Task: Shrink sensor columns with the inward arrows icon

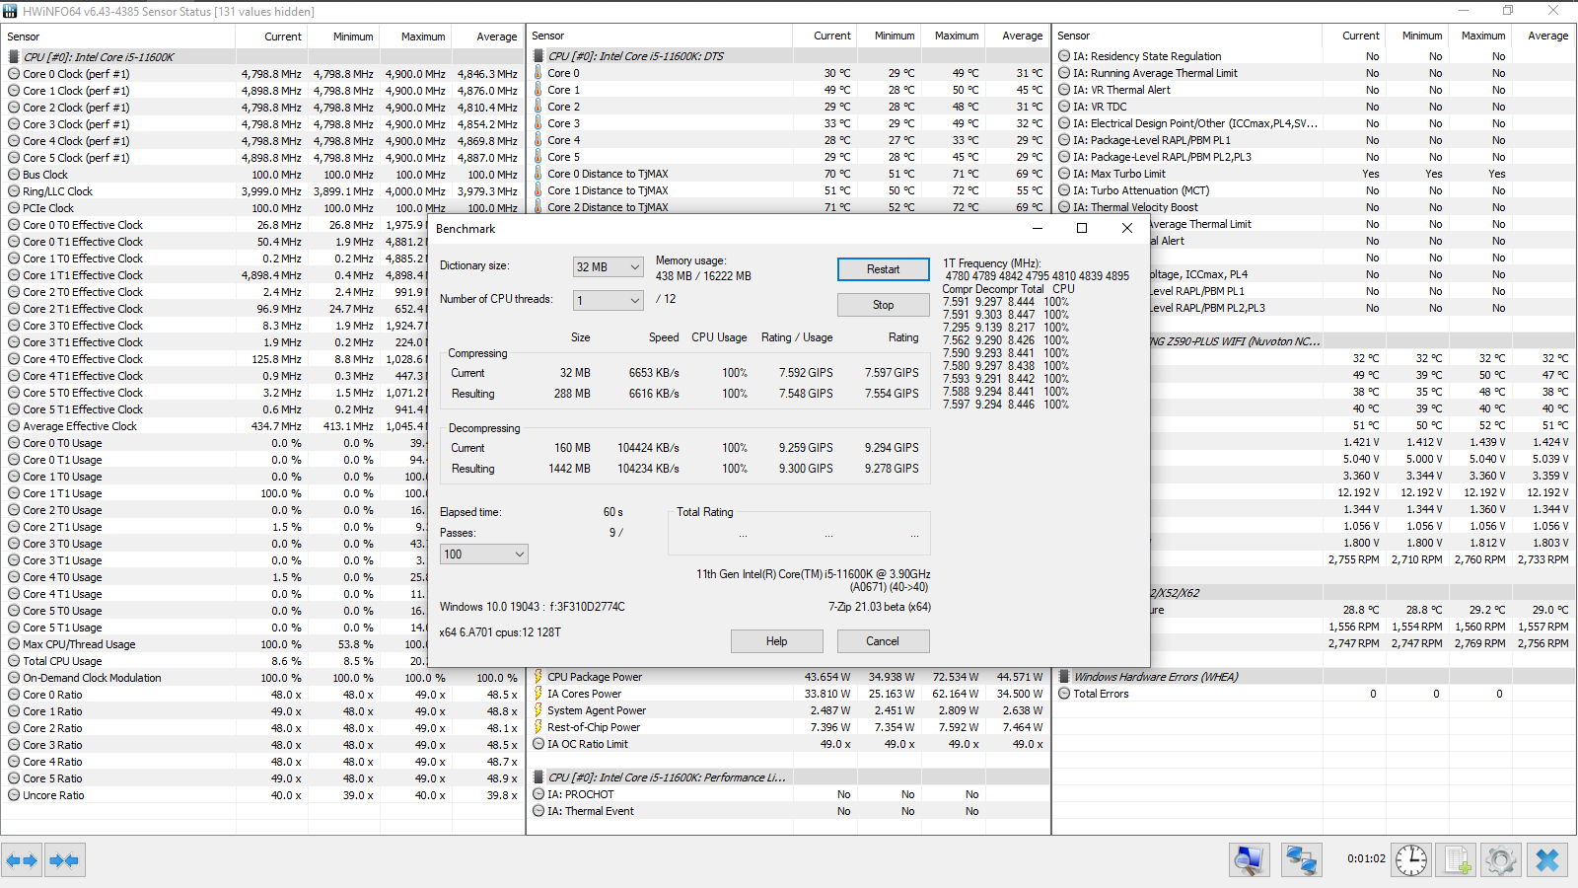Action: pyautogui.click(x=64, y=860)
